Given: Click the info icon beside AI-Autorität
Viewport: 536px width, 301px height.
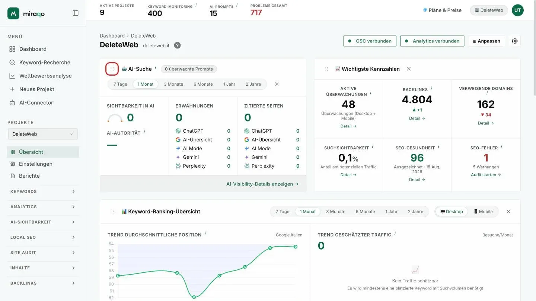Looking at the screenshot, I should pos(144,132).
